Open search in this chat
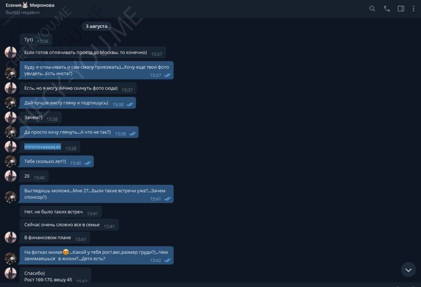 click(x=372, y=9)
